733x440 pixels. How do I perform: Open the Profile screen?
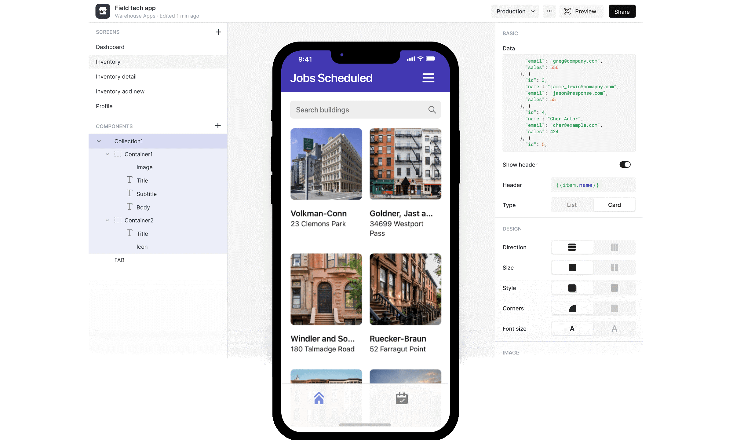(158, 106)
